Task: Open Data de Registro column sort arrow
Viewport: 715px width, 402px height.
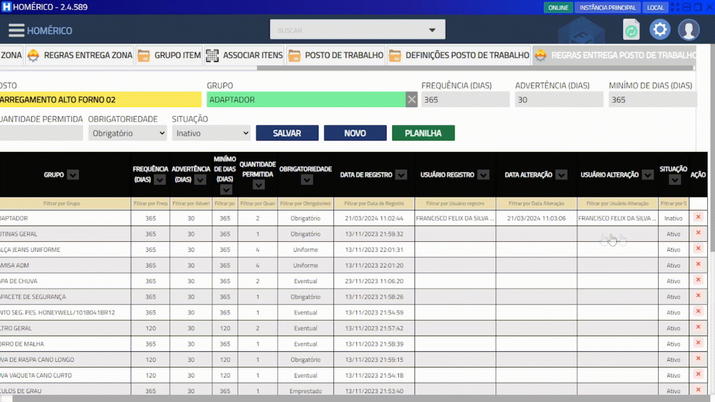Action: [x=401, y=175]
